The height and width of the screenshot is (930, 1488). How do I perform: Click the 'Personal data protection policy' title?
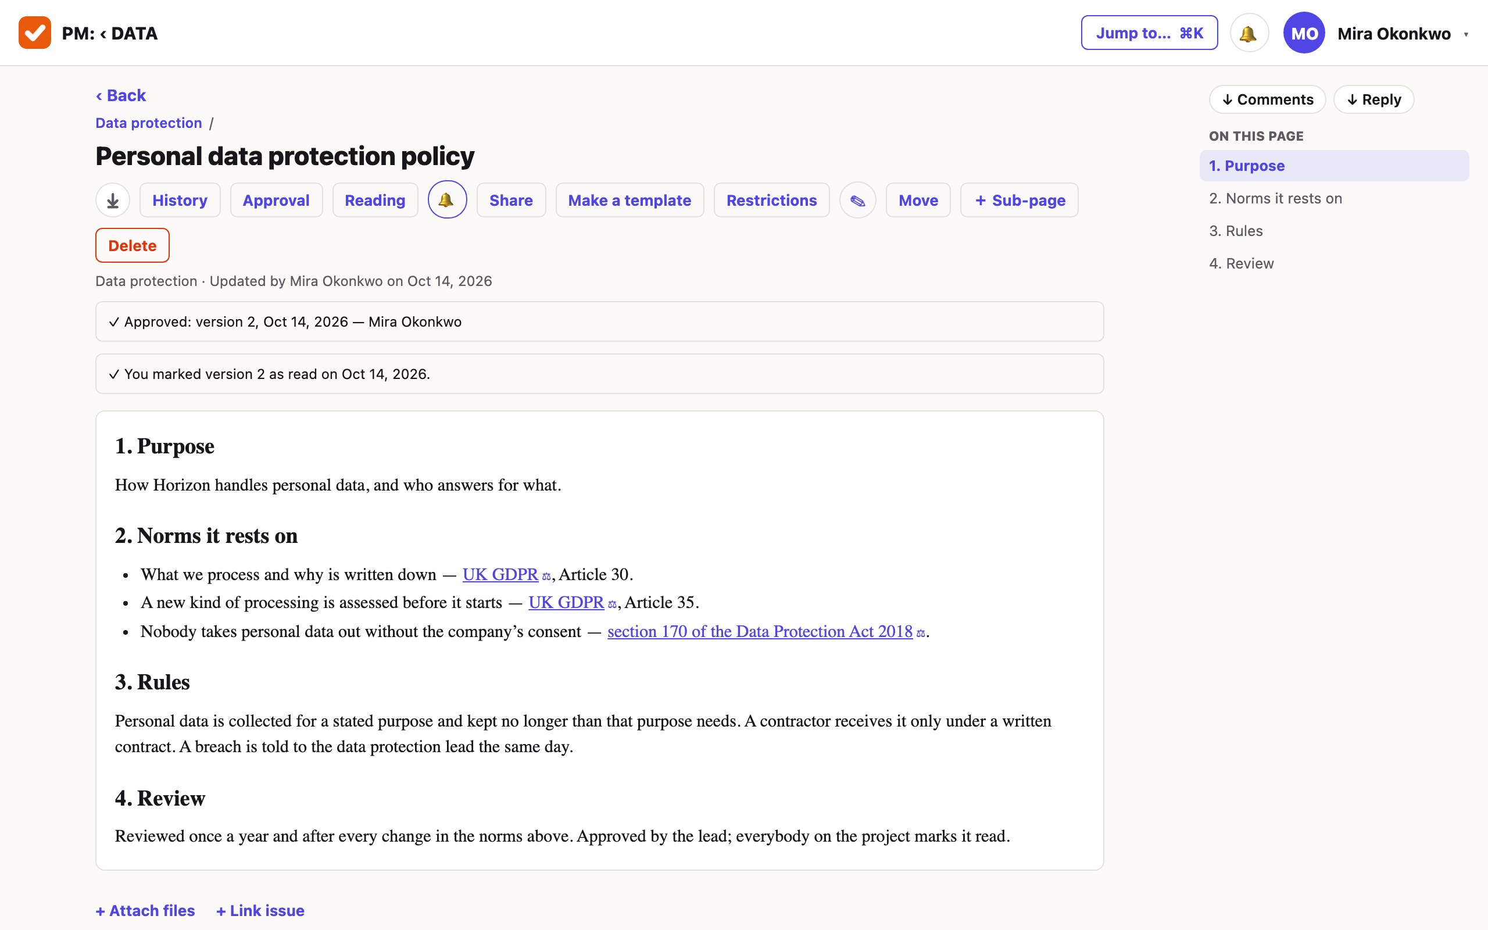285,156
